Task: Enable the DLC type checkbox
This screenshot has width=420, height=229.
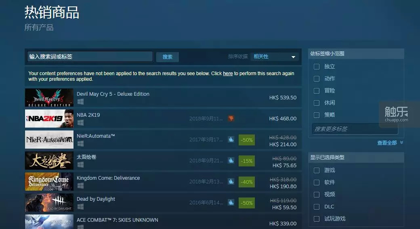Action: (317, 207)
